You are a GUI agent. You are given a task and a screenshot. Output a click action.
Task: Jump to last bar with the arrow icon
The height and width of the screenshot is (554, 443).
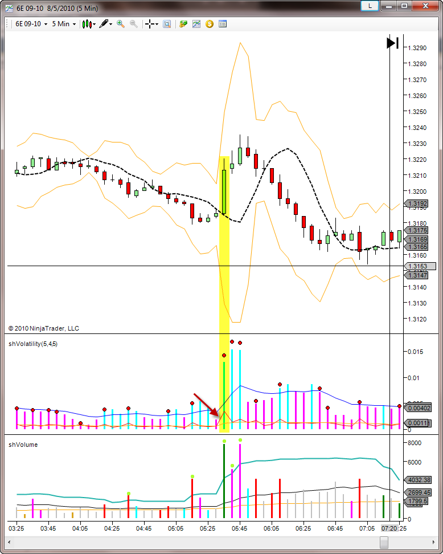tap(392, 43)
